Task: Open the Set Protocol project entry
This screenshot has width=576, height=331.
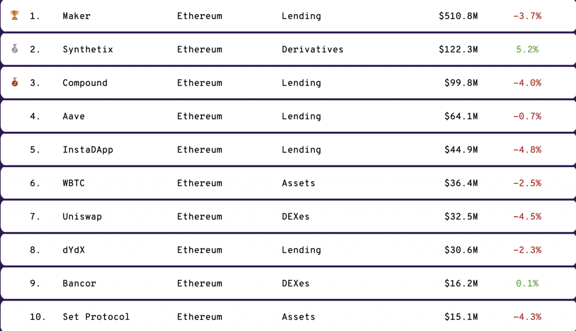Action: pyautogui.click(x=96, y=317)
